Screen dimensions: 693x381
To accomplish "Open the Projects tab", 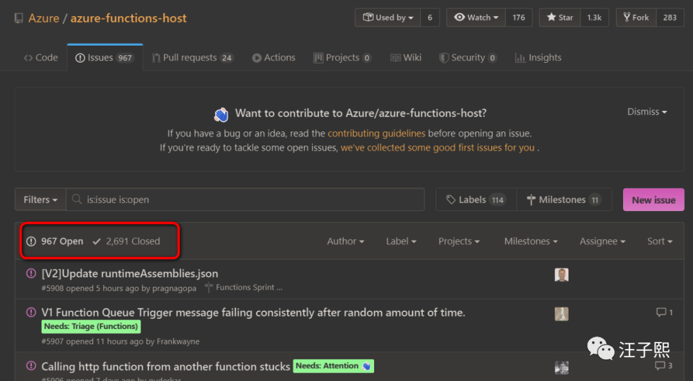I will pos(342,58).
